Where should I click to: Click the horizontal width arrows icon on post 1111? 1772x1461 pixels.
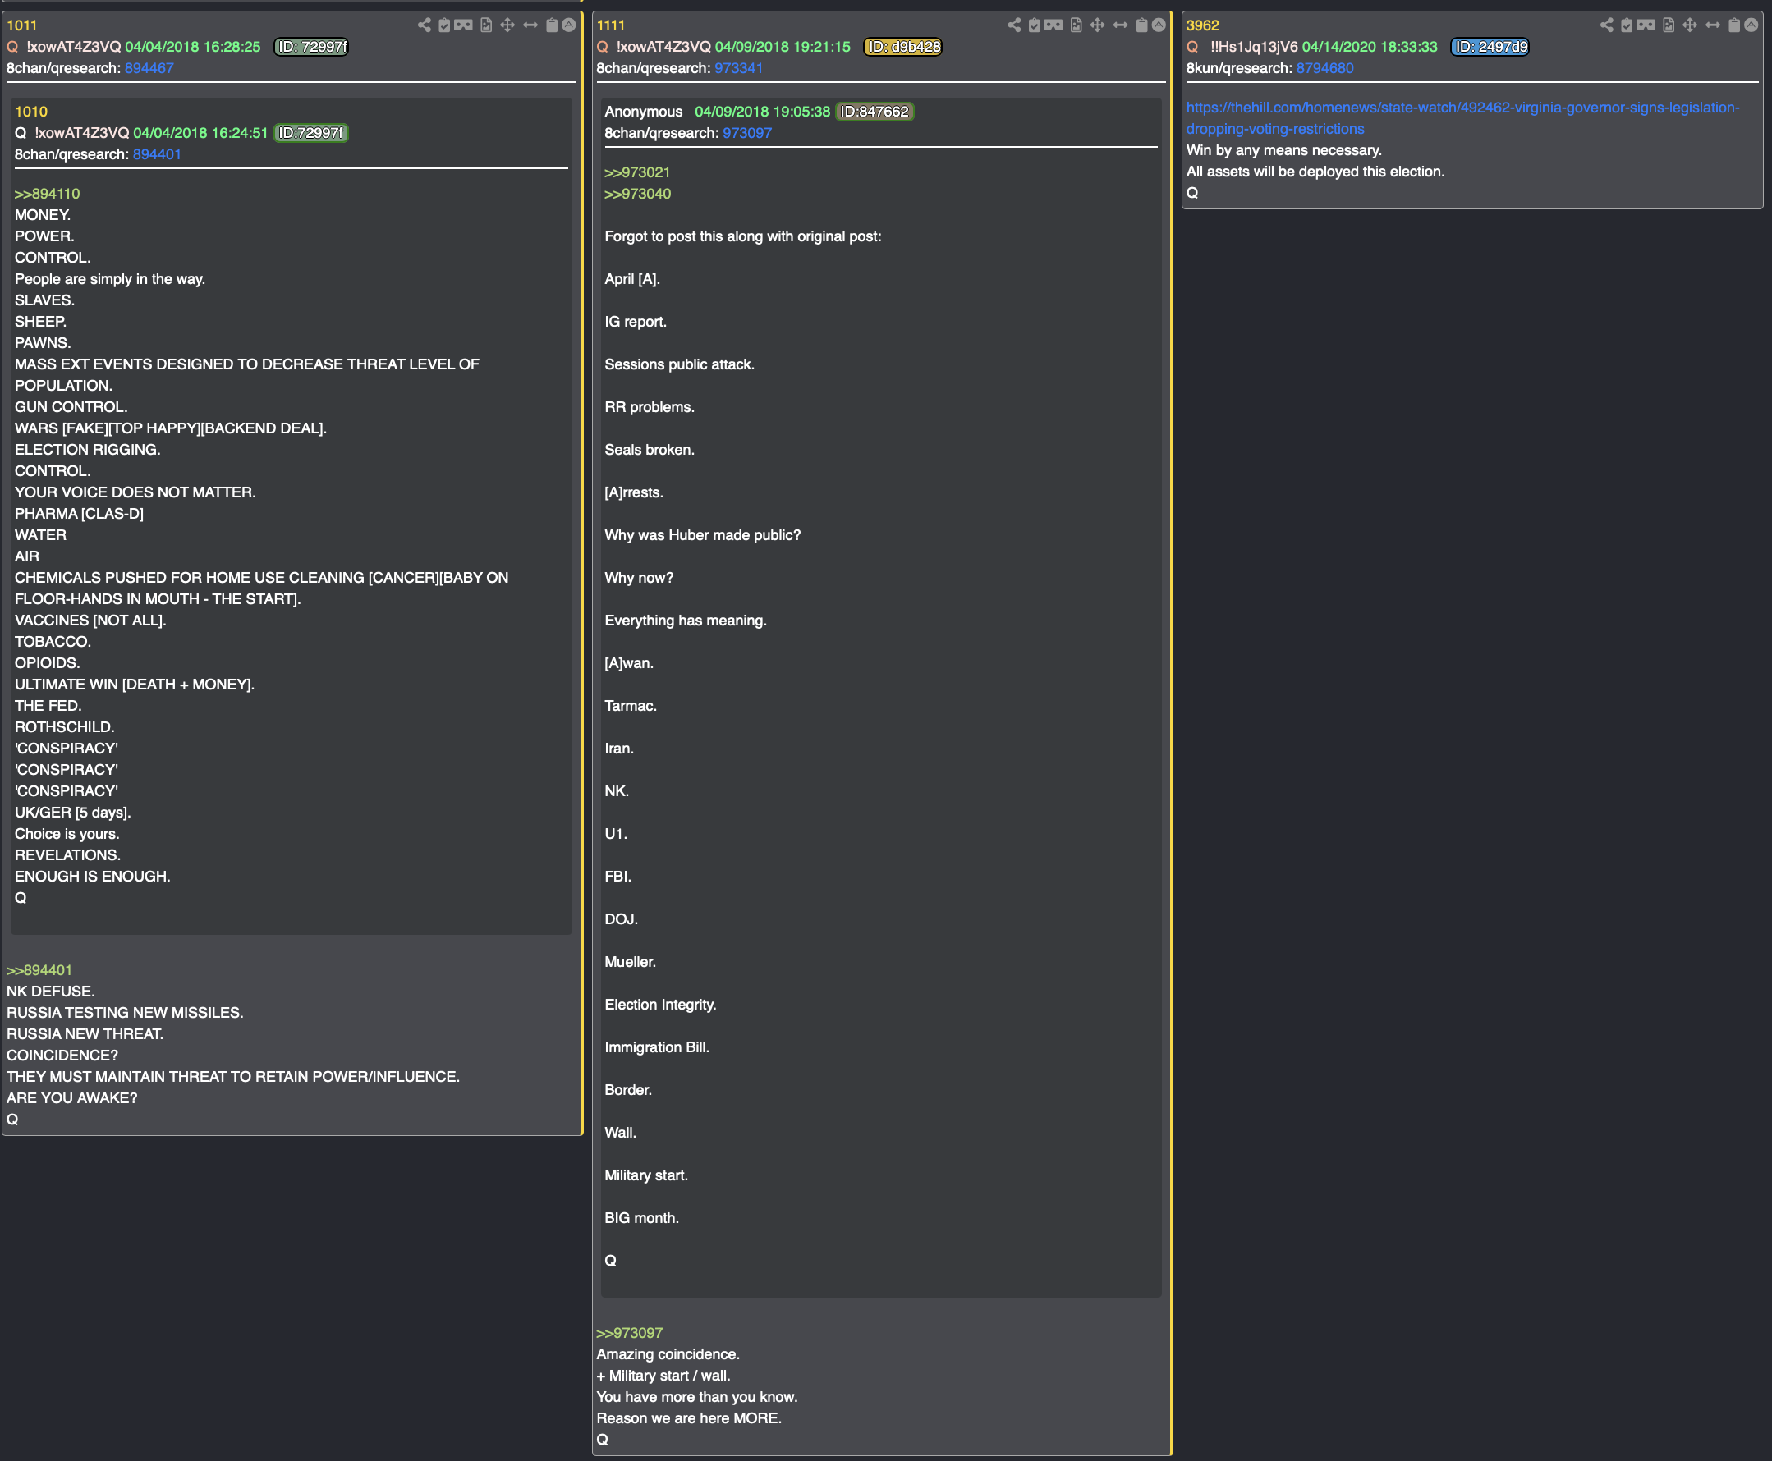point(1121,25)
